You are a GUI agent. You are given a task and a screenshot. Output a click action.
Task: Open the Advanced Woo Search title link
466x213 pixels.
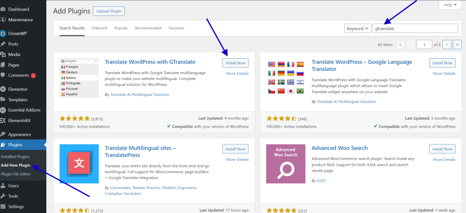pos(339,148)
